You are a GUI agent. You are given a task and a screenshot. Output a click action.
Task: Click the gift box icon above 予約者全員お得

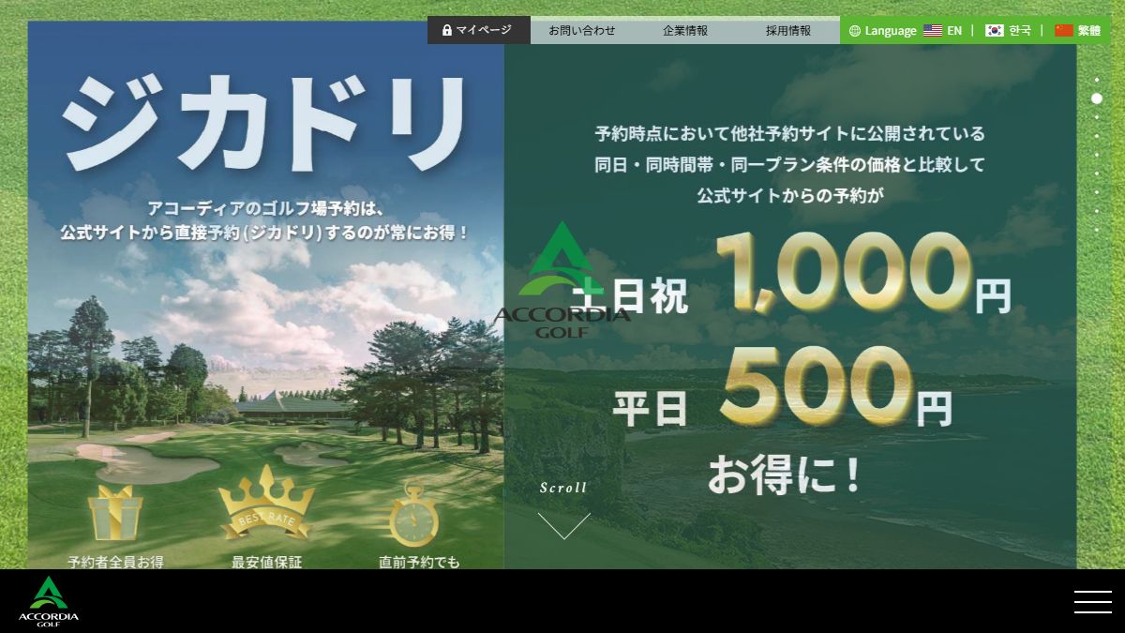tap(115, 513)
